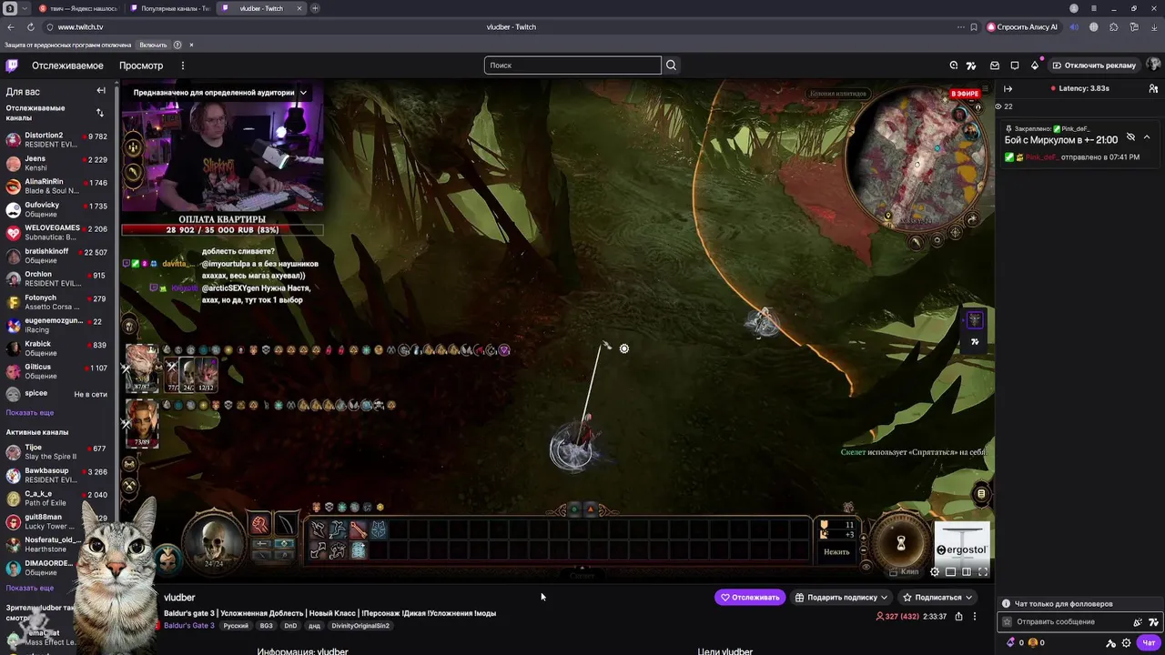1165x655 pixels.
Task: Open player settings gear
Action: point(935,572)
